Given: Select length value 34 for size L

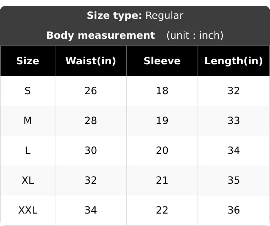Looking at the screenshot, I should pos(234,150).
